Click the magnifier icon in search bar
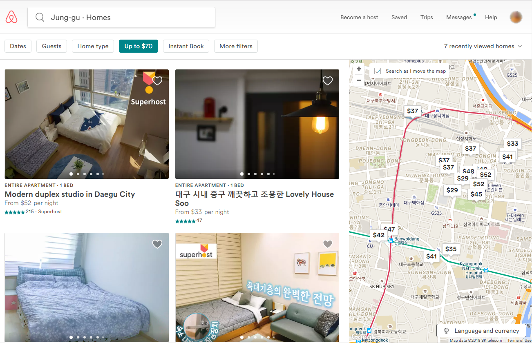The image size is (532, 343). [x=40, y=18]
